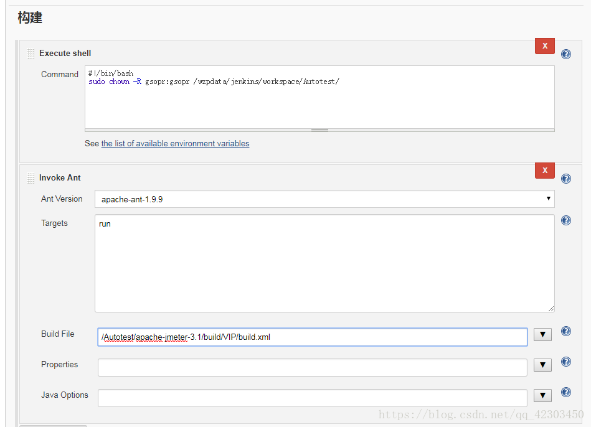
Task: Click the Command textarea resize bar
Action: [319, 130]
